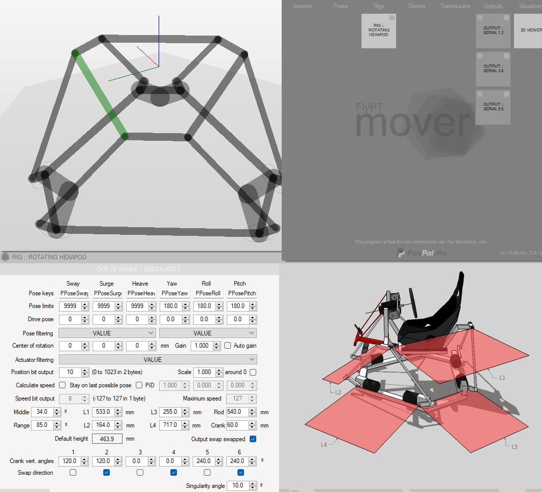Click the small square on the Rotating Hexapod tile
Viewport: 542px width, 492px height.
click(x=392, y=18)
